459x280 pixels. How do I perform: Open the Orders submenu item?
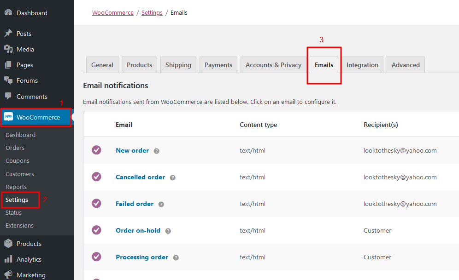[15, 148]
